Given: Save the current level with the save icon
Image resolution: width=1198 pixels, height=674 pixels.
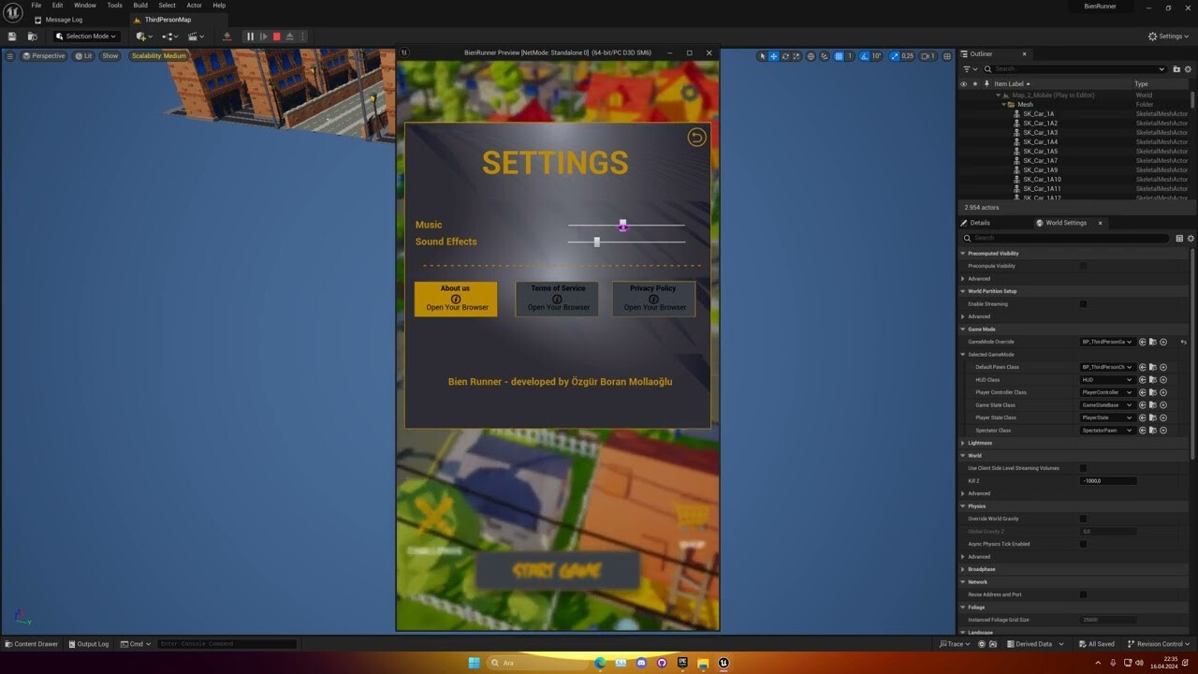Looking at the screenshot, I should click(x=12, y=37).
